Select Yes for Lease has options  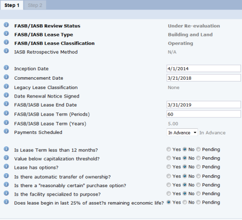(169, 167)
